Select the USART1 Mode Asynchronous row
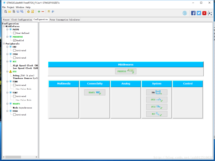This screenshot has height=161, width=215. (x=23, y=108)
